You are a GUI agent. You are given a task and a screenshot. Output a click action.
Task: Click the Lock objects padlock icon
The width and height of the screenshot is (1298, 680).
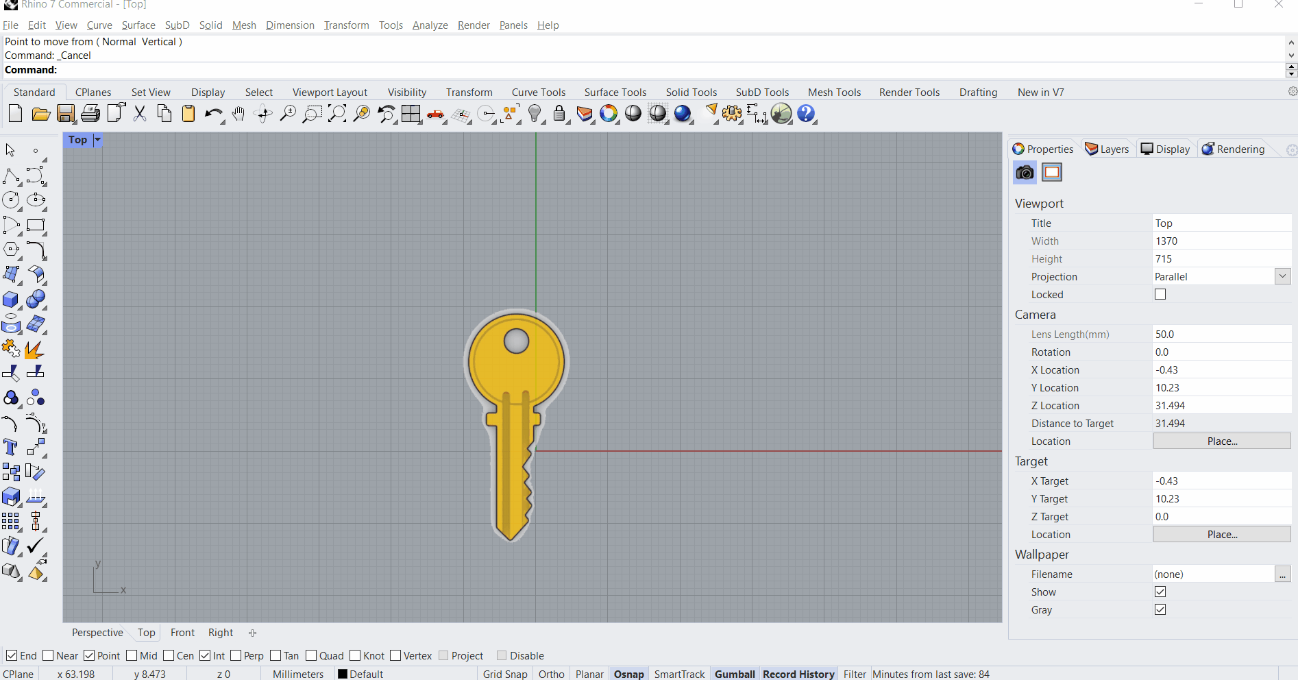click(x=559, y=114)
